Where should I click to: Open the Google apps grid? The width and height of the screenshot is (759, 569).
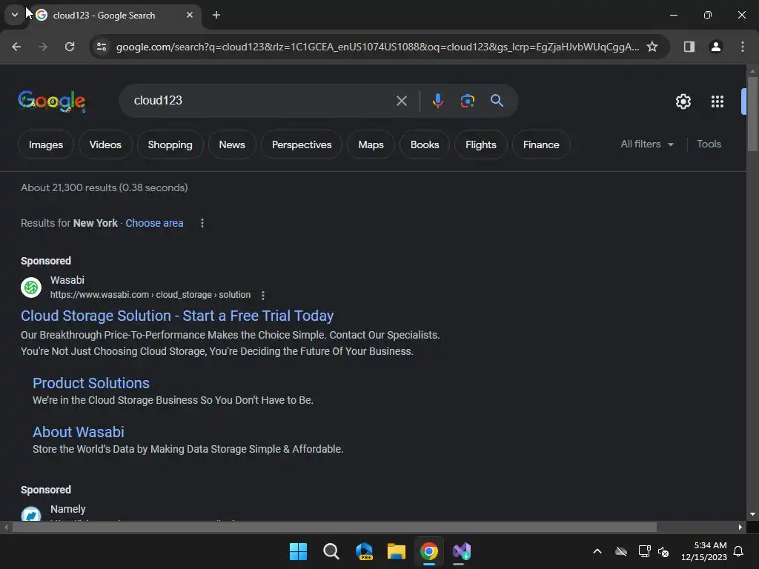pos(717,102)
